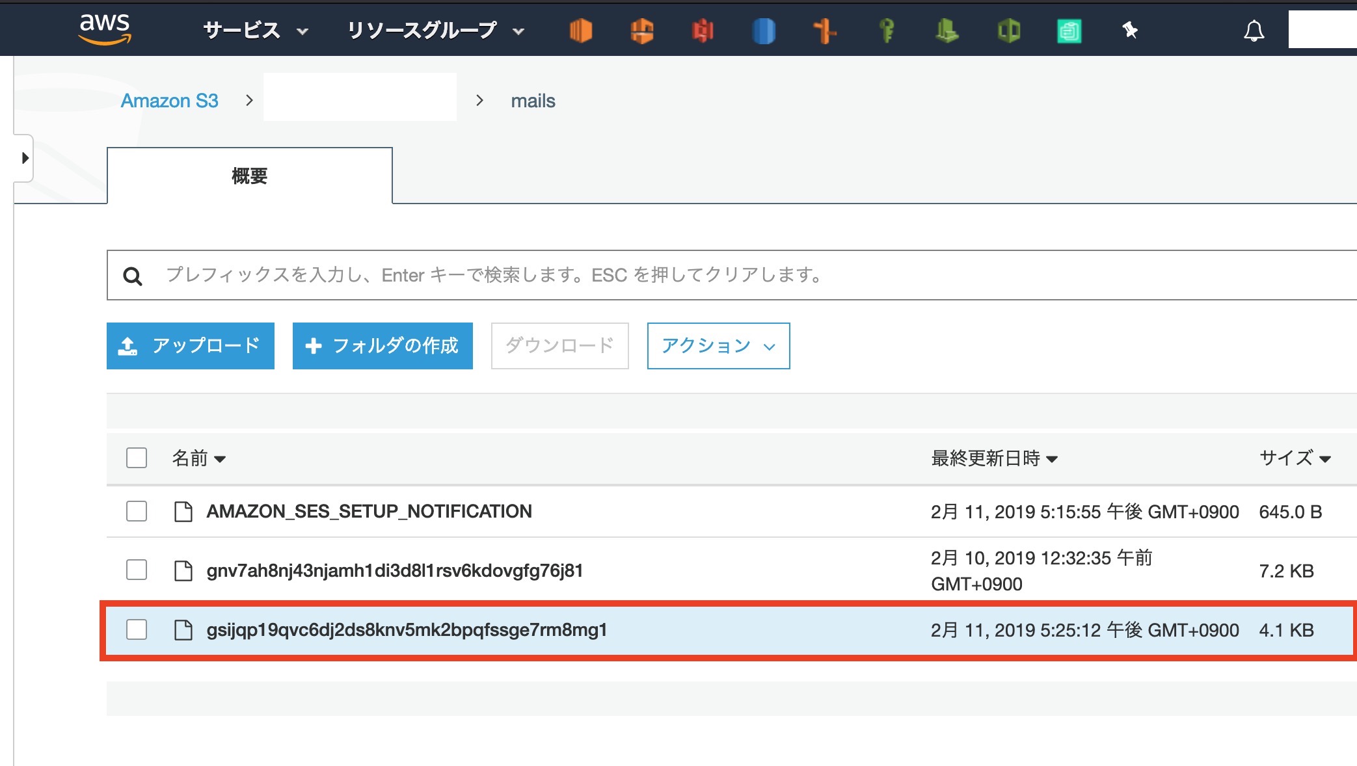Viewport: 1357px width, 766px height.
Task: Open the notifications bell icon
Action: coord(1254,31)
